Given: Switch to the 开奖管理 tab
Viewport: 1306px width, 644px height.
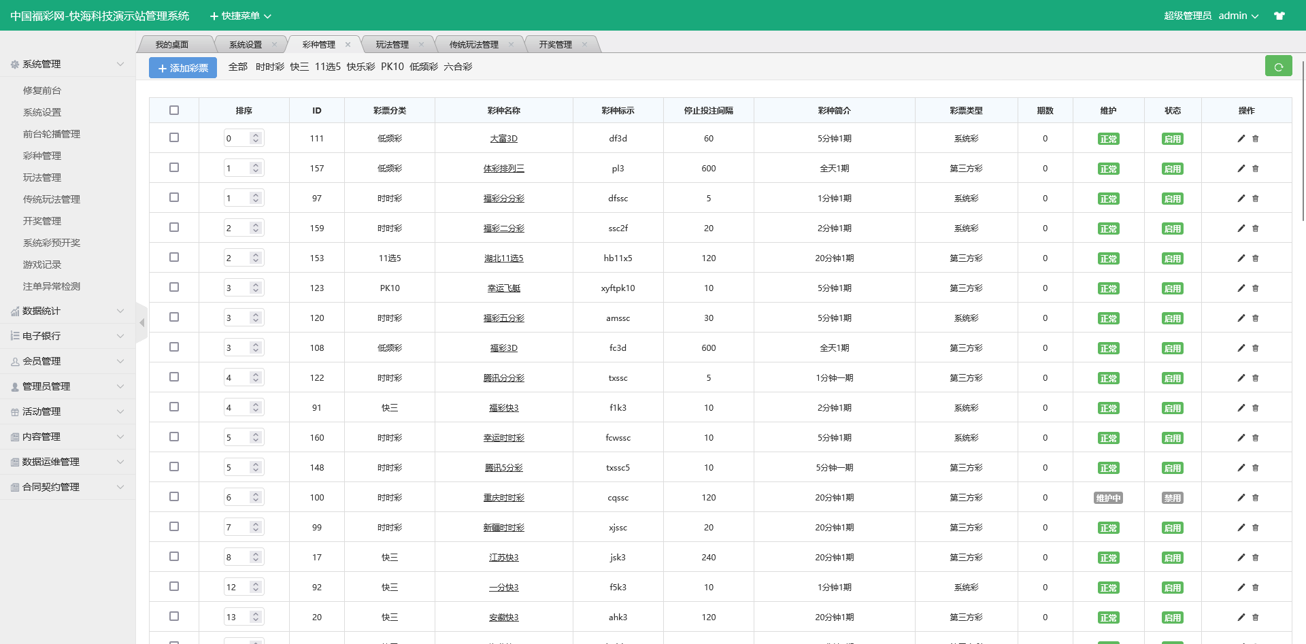Looking at the screenshot, I should pyautogui.click(x=555, y=45).
